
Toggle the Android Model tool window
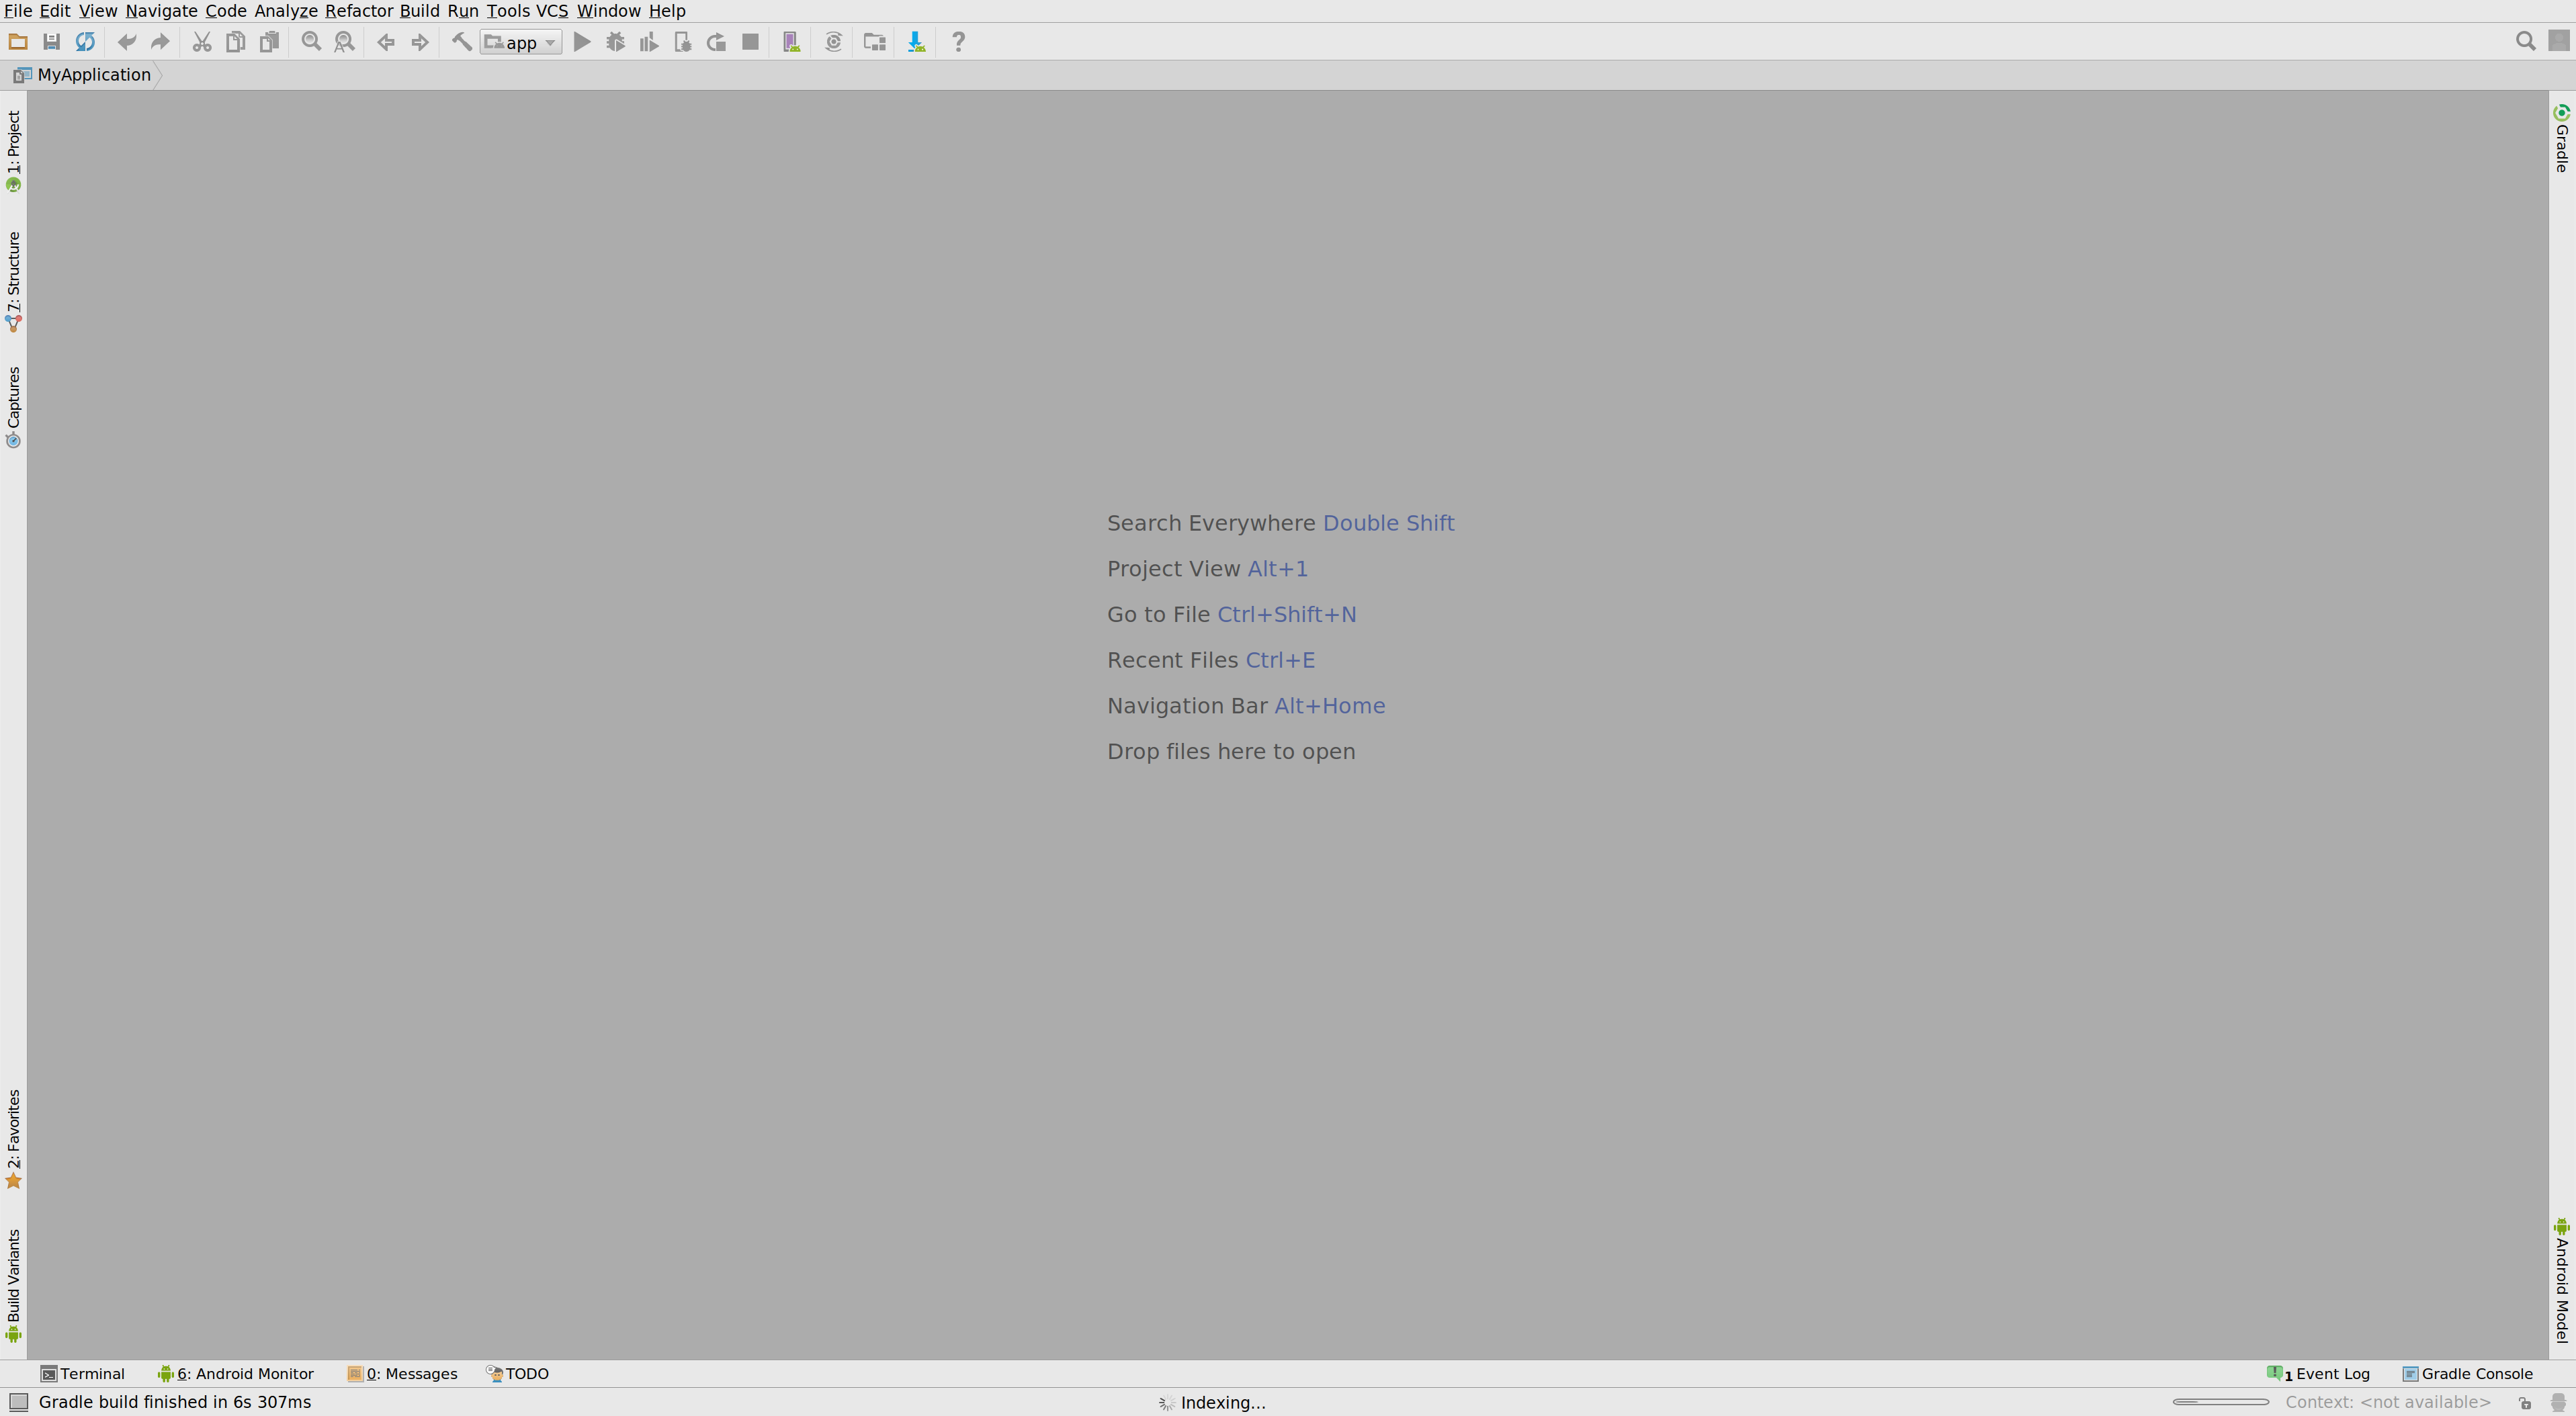pos(2562,1280)
